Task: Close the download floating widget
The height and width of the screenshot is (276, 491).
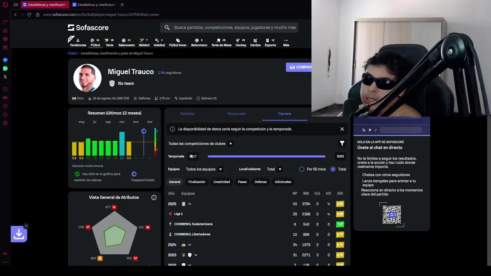Action: click(26, 226)
